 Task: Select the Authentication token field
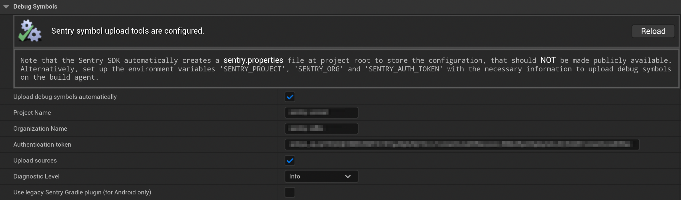[462, 145]
